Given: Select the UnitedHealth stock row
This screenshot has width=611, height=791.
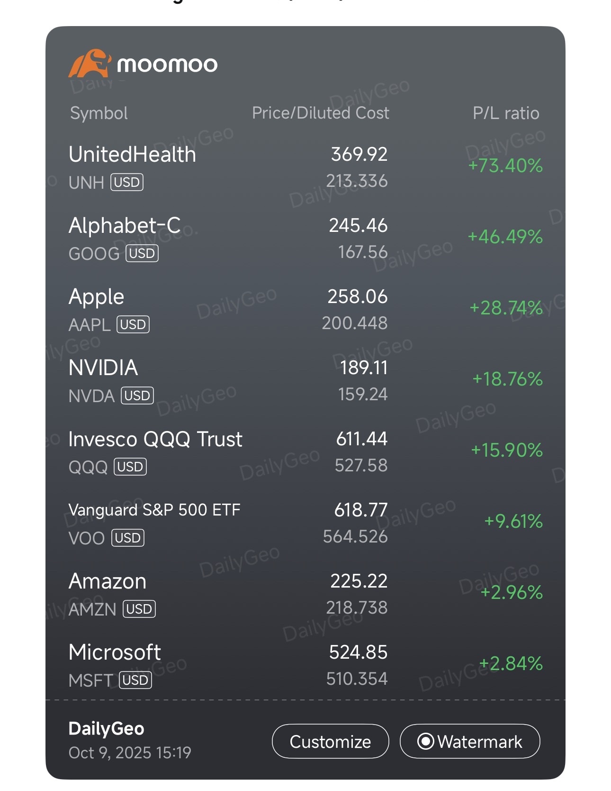Looking at the screenshot, I should coord(132,155).
